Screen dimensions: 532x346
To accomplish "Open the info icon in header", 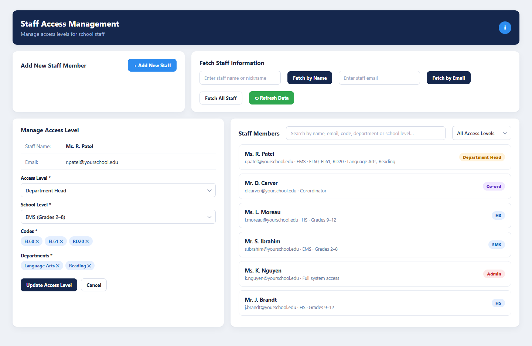I will point(505,28).
